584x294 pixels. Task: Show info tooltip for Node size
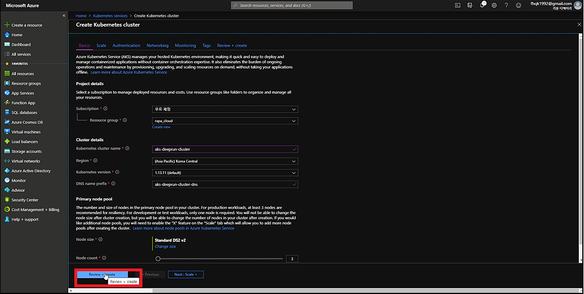pos(100,240)
